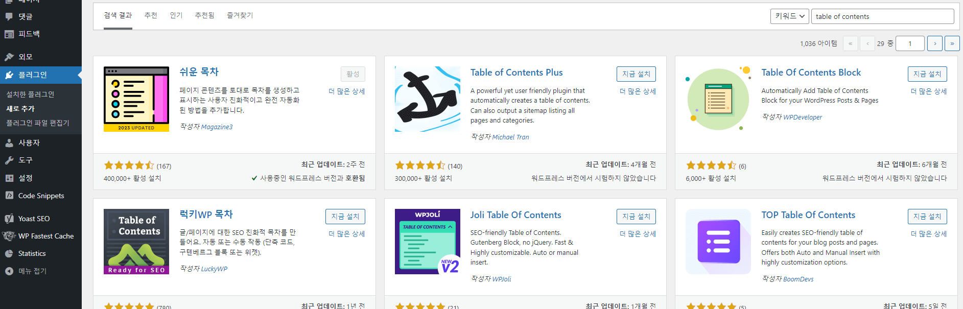This screenshot has height=309, width=963.
Task: Open 플러그인 파일 편집기 submenu item
Action: pos(38,123)
